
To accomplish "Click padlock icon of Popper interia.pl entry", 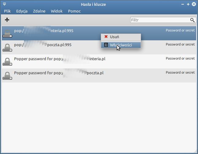I will [7, 61].
